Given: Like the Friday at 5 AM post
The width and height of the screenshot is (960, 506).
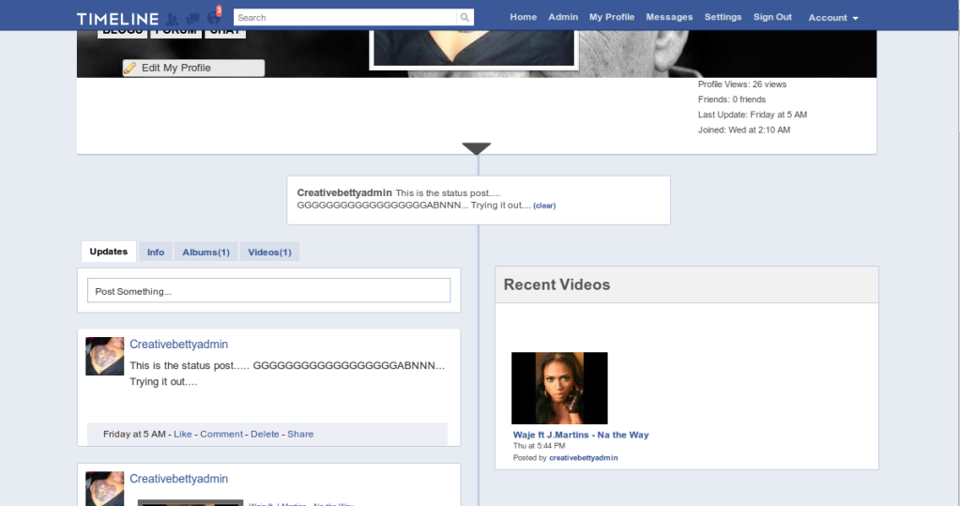Looking at the screenshot, I should pyautogui.click(x=182, y=434).
